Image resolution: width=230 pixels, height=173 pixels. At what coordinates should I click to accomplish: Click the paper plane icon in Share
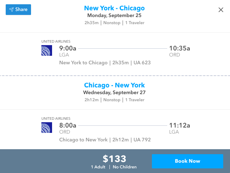point(11,10)
